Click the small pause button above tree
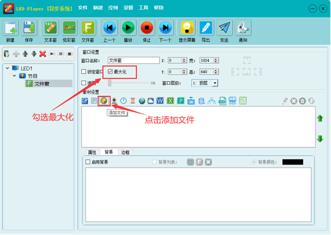The height and width of the screenshot is (235, 331). click(61, 54)
